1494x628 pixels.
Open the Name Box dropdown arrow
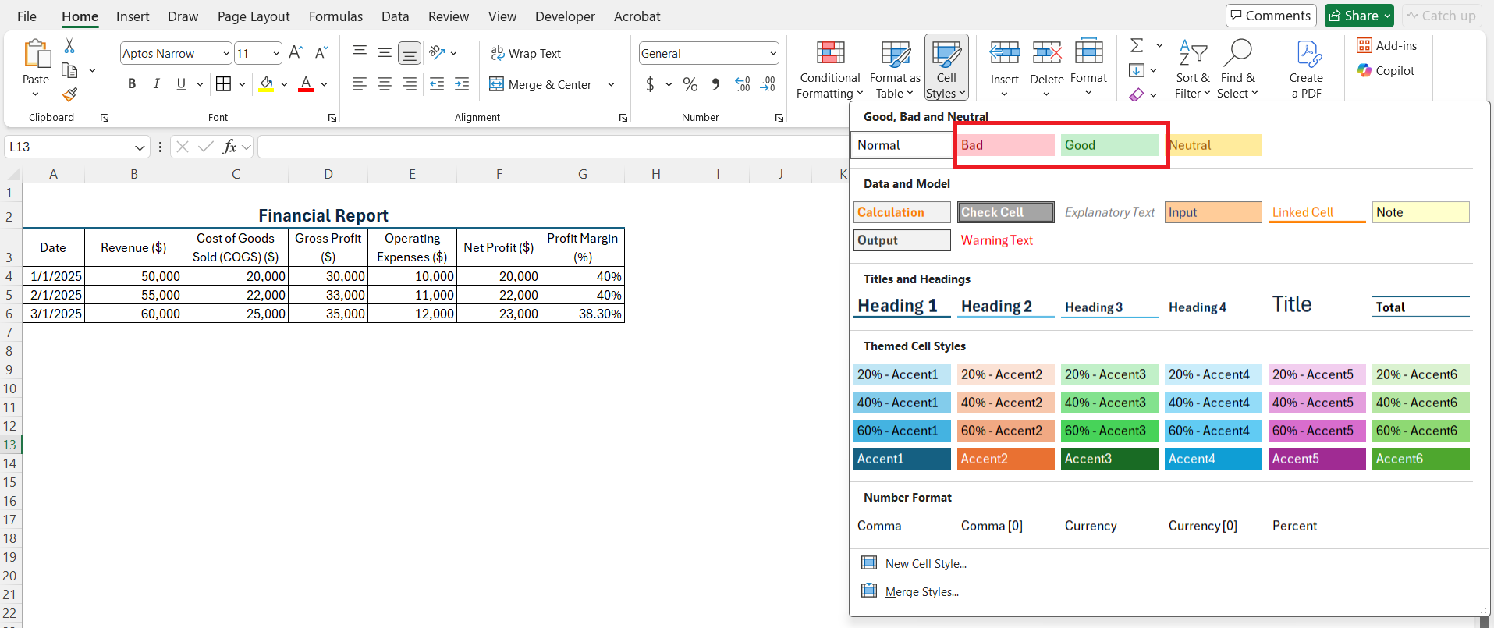pos(140,147)
